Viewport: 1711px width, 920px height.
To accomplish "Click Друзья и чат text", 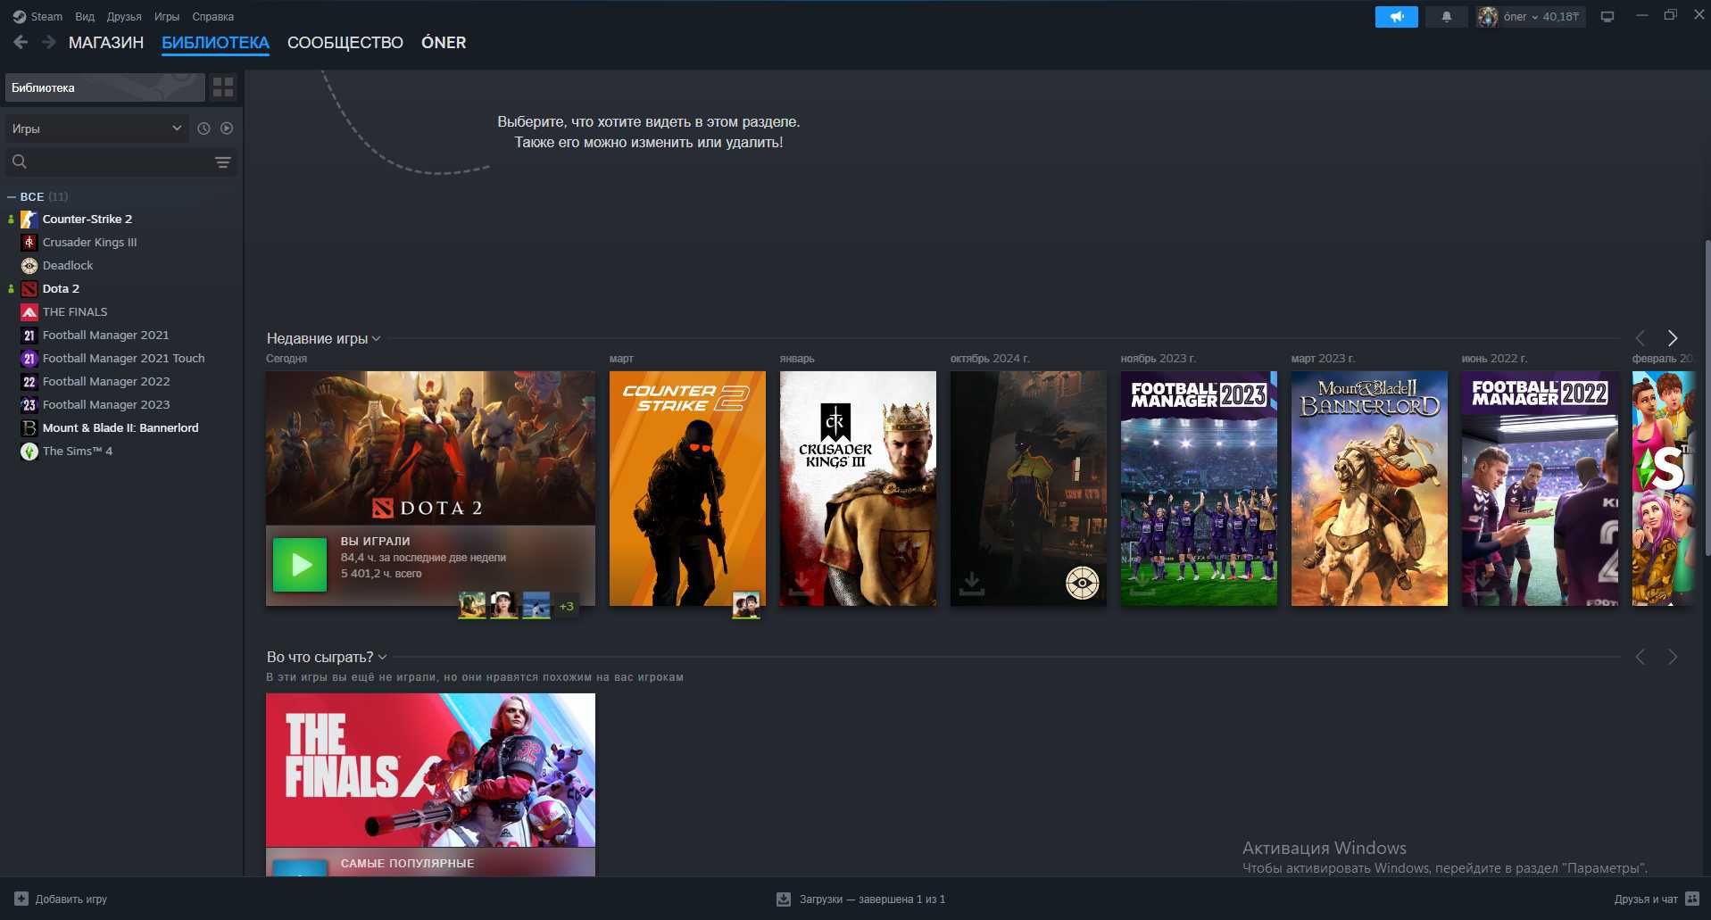I will click(1646, 899).
